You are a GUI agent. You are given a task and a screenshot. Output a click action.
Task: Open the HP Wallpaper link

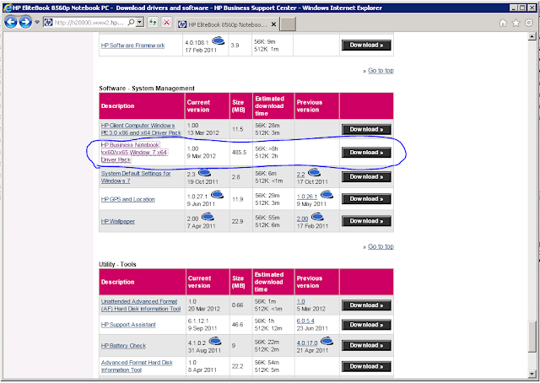coord(118,222)
